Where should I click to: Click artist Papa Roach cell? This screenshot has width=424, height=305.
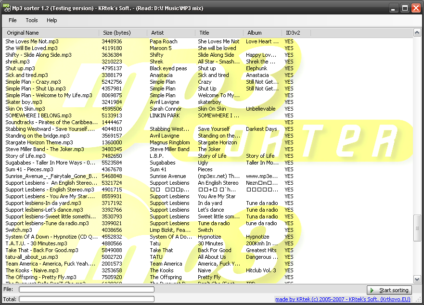click(163, 41)
